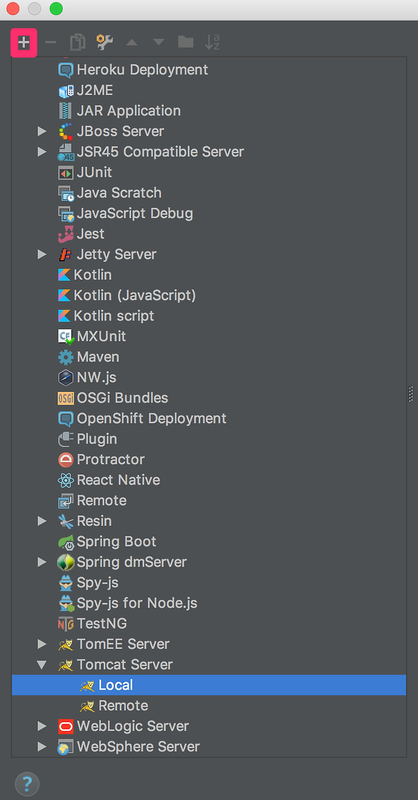Select Spy-js for Node.js entry
Viewport: 418px width, 800px height.
(x=137, y=603)
